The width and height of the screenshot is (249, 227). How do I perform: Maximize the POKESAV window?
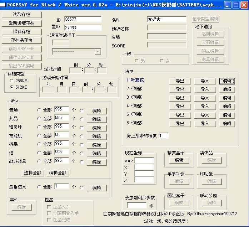point(236,5)
